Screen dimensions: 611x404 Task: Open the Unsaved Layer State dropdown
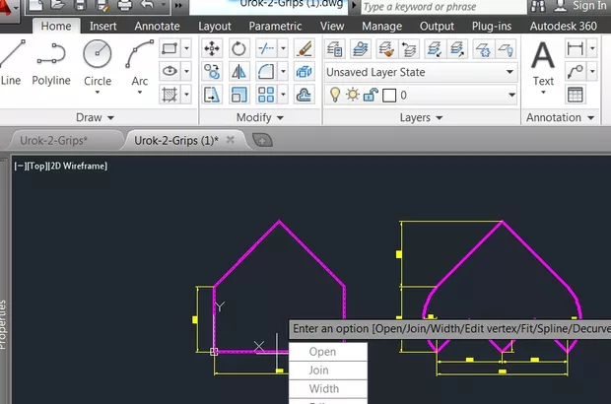(x=509, y=72)
